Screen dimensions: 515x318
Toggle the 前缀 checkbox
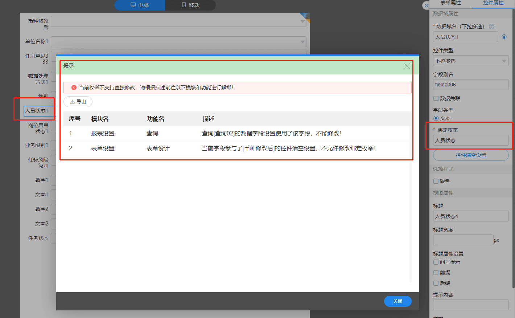pos(436,273)
